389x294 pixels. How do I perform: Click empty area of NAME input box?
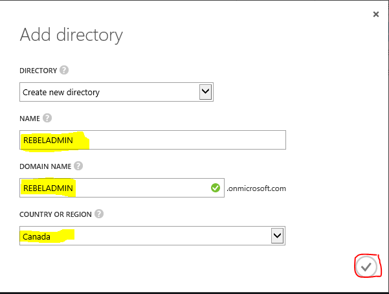click(x=186, y=140)
